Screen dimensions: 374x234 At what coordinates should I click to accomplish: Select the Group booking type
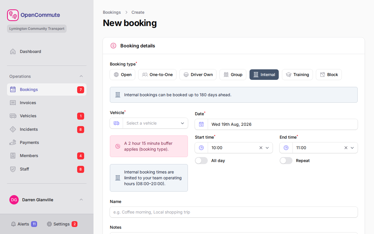tap(233, 75)
